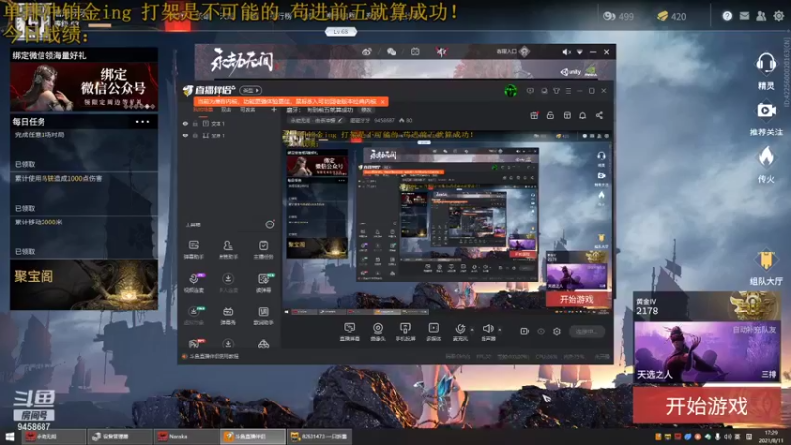Open the gift box icon in 直播伴侣 toolbar
This screenshot has width=791, height=445.
click(x=534, y=115)
